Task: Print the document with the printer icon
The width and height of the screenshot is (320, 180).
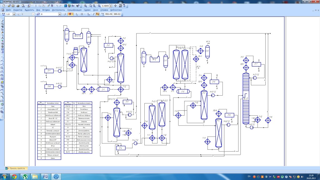Action: click(x=18, y=6)
